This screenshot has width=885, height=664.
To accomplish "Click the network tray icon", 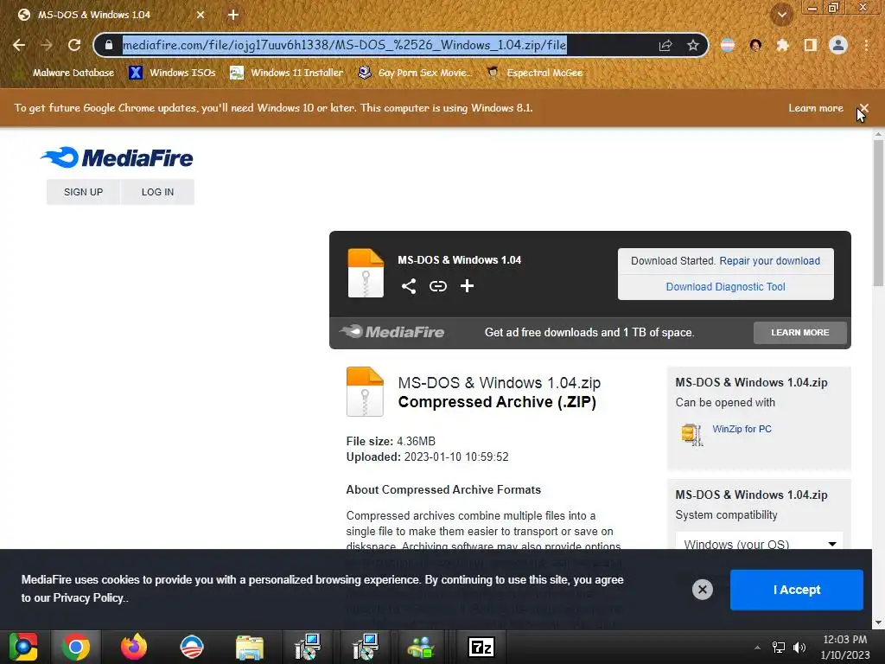I will click(779, 647).
